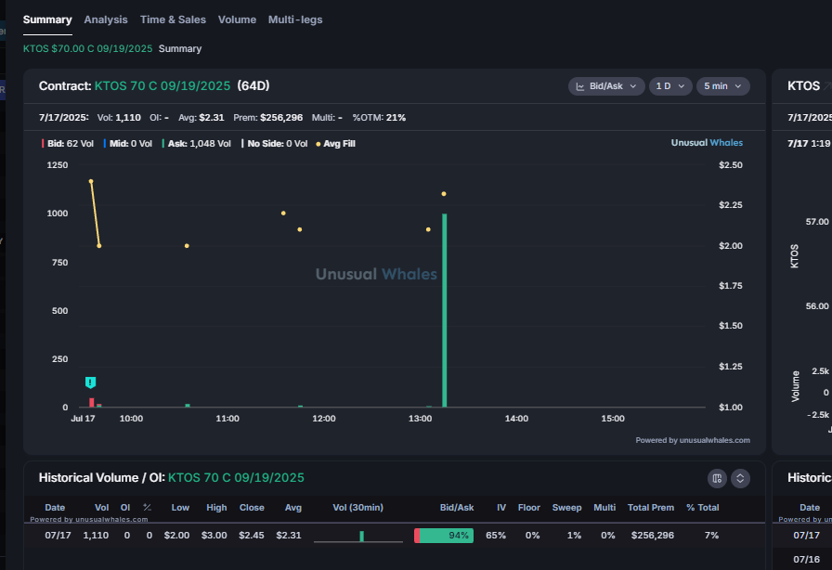This screenshot has width=832, height=570.
Task: Click the teal alert marker on chart
Action: [91, 382]
